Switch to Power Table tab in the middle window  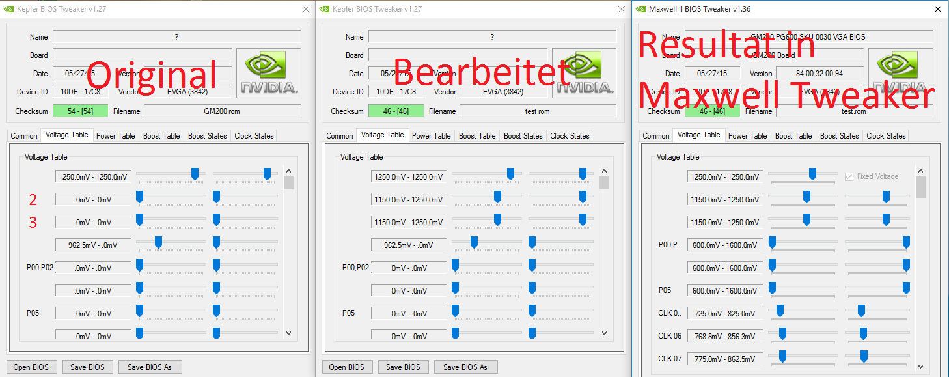click(432, 135)
